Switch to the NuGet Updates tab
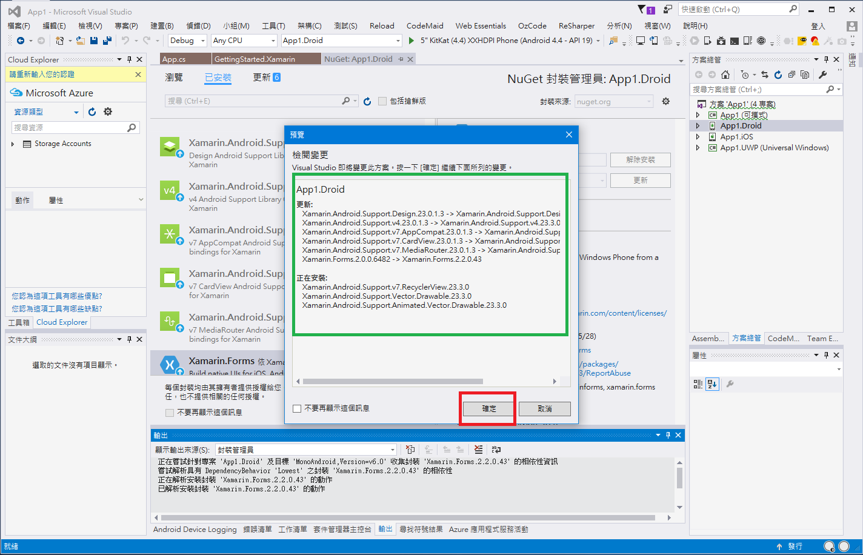Viewport: 863px width, 555px height. (x=267, y=78)
